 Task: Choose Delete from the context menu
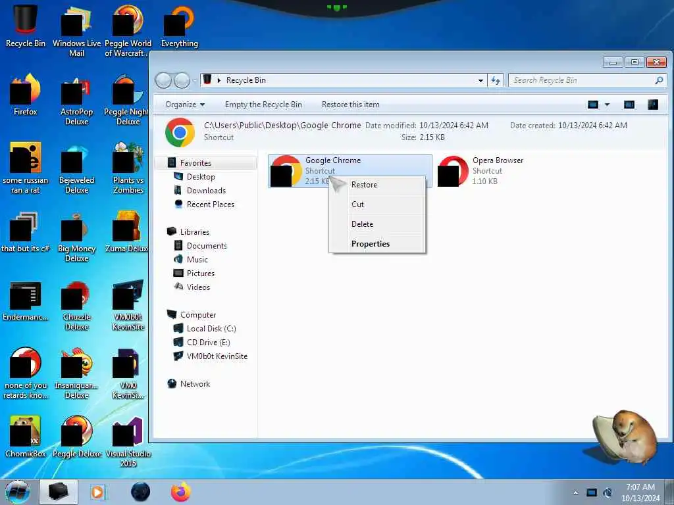click(377, 224)
